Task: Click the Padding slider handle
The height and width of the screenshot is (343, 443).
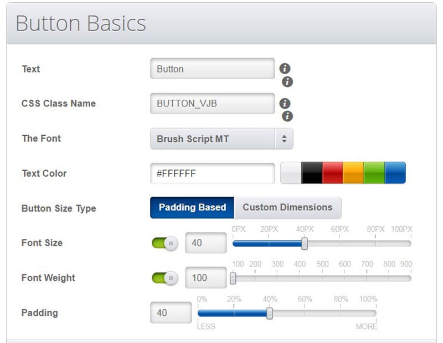Action: click(x=270, y=313)
